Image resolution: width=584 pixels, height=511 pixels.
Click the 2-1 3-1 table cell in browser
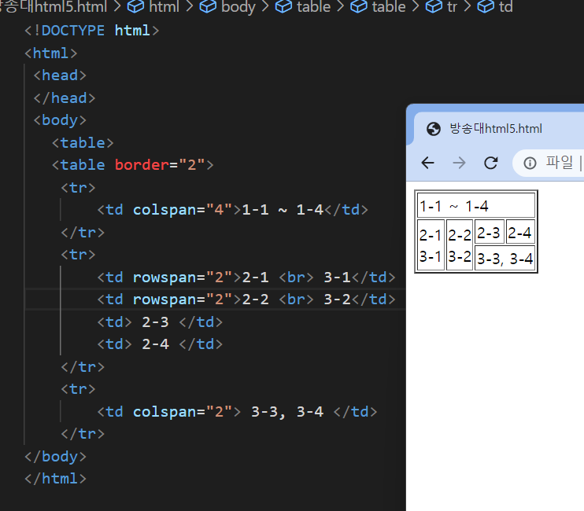click(x=431, y=245)
